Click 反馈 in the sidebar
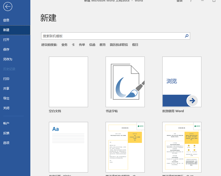This screenshot has height=176, width=221. coord(15,133)
